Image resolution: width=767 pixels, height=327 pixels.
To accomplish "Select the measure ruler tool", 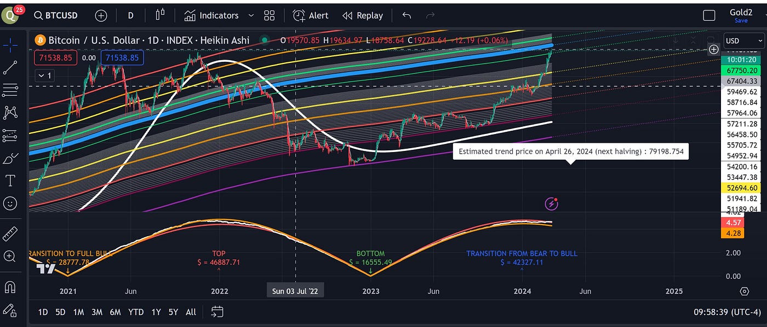I will (x=11, y=233).
